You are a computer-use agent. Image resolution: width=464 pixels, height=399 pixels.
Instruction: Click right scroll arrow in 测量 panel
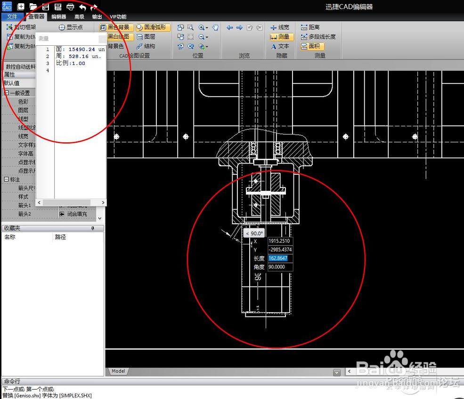coord(103,203)
